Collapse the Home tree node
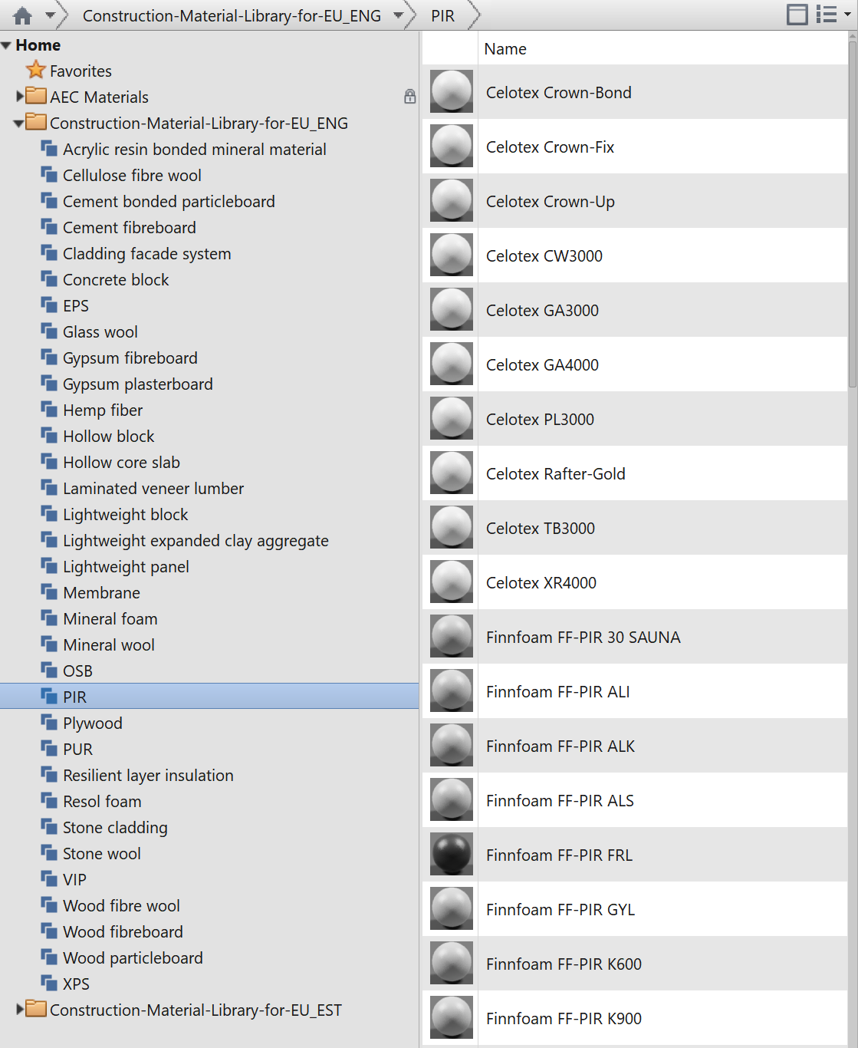 click(x=7, y=45)
